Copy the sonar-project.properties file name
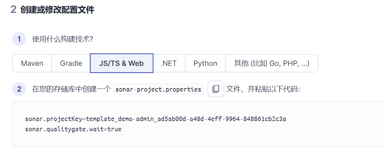 tap(216, 89)
